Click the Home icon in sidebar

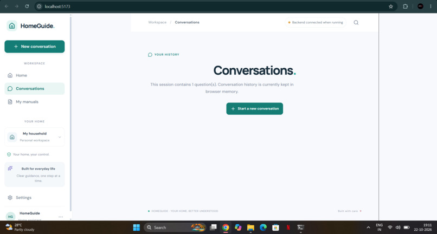[10, 75]
